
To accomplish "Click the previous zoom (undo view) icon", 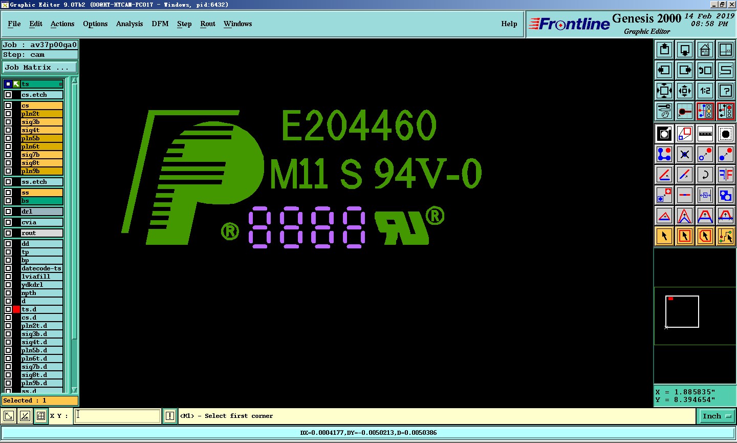I will (705, 70).
